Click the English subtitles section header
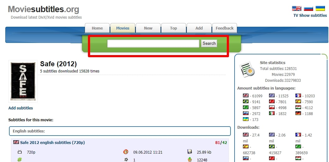This screenshot has height=162, width=329. point(120,131)
